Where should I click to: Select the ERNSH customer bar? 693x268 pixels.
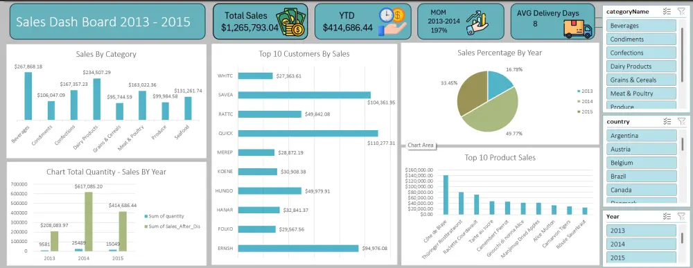click(x=298, y=248)
